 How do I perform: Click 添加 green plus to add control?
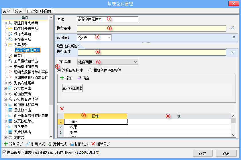[66, 78]
